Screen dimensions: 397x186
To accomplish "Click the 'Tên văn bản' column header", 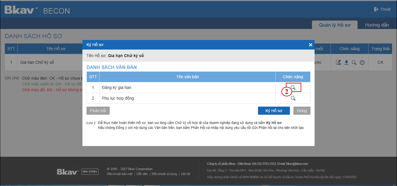I will (187, 77).
